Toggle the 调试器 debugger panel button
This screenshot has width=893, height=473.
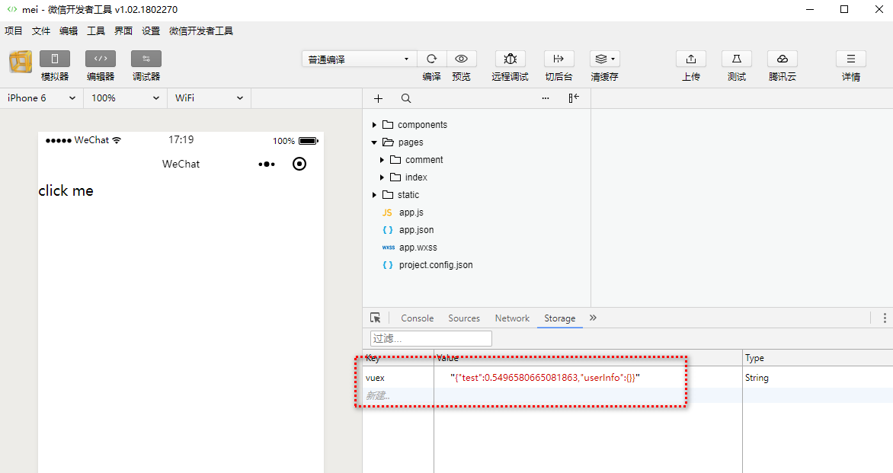tap(146, 59)
